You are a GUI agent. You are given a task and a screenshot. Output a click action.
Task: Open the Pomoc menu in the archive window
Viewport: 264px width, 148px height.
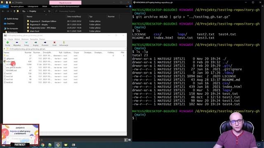point(42,39)
